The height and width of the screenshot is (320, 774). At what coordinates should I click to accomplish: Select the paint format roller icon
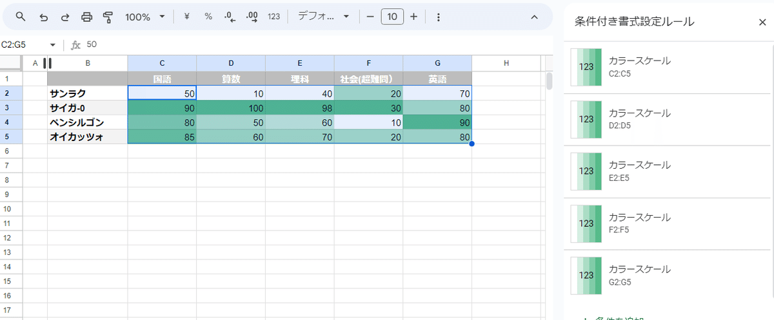(x=108, y=17)
